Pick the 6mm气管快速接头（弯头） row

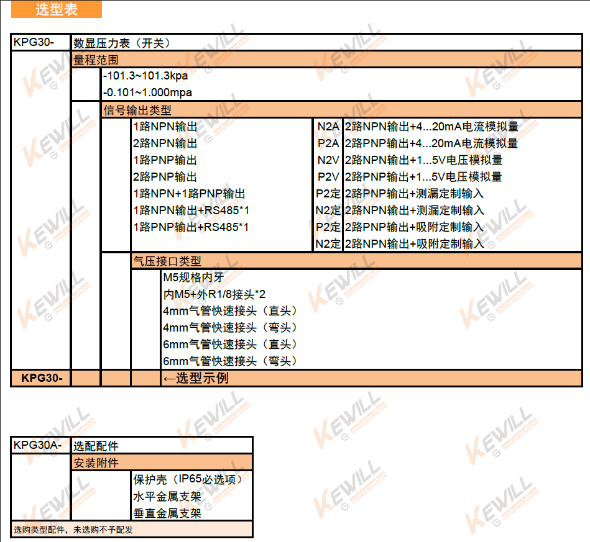click(x=230, y=361)
